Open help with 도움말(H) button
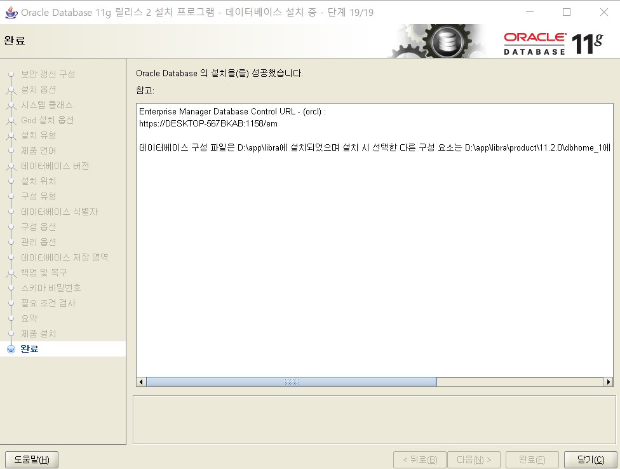 32,459
